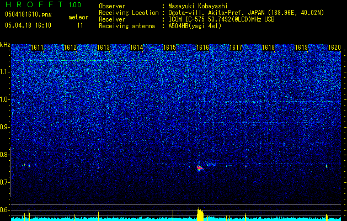Viewport: 347px width, 221px height.
Task: Click the 1613 time marker
Action: tap(104, 48)
